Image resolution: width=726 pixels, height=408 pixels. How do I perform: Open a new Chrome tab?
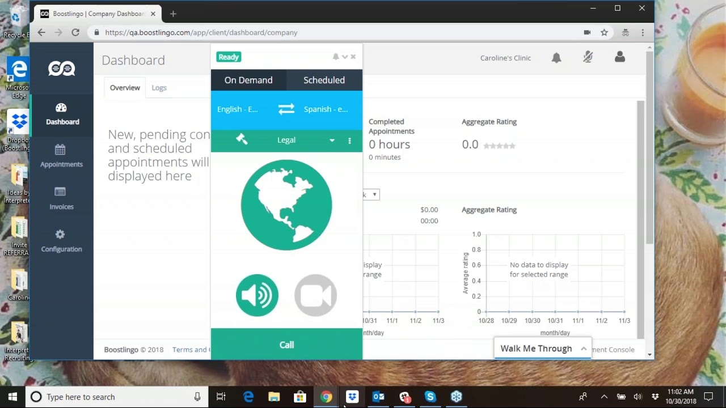pos(173,14)
